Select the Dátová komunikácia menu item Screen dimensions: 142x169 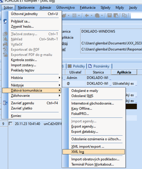[x=31, y=90]
